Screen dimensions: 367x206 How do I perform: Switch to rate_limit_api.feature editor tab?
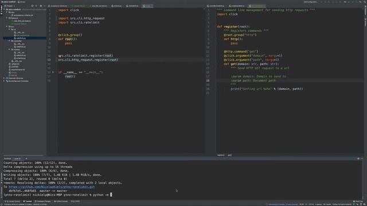pyautogui.click(x=98, y=6)
